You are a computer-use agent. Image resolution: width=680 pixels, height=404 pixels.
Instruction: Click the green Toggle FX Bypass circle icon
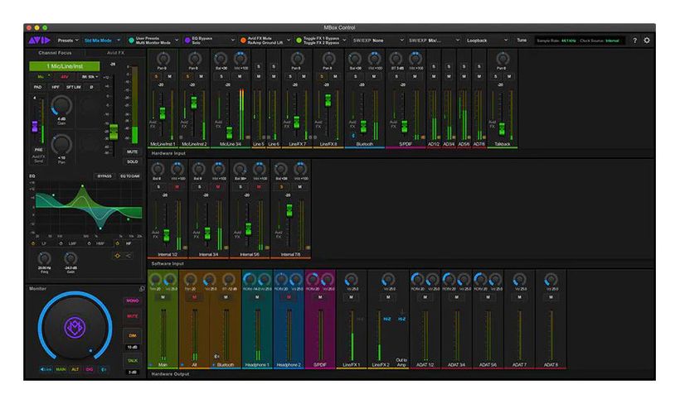point(299,41)
